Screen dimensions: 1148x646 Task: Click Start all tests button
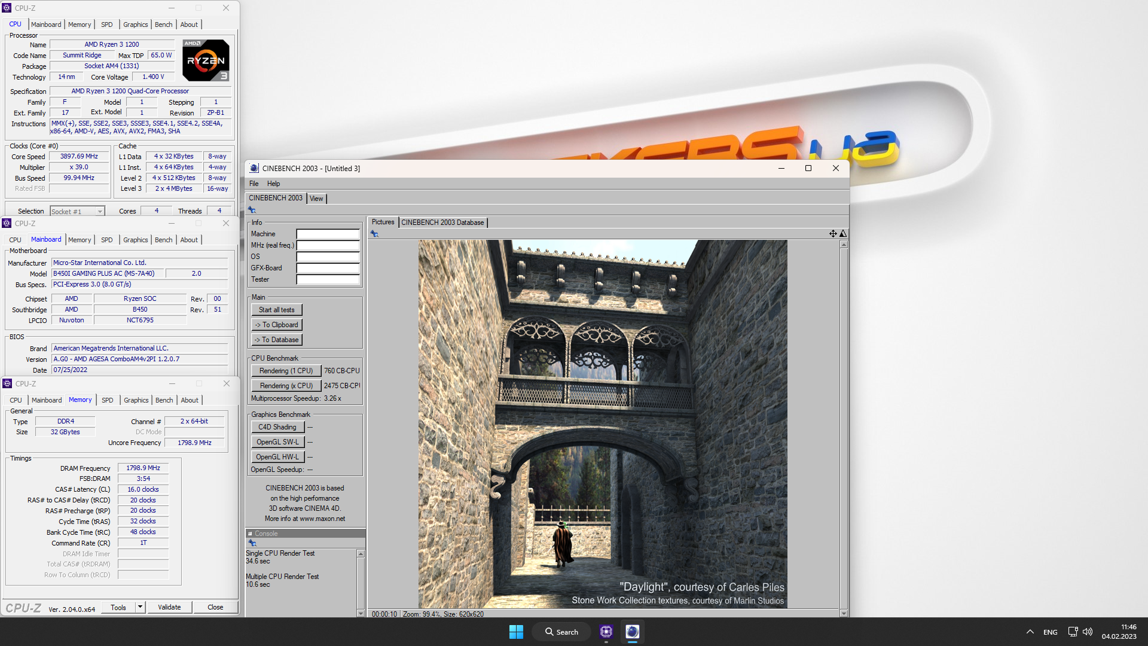point(276,310)
